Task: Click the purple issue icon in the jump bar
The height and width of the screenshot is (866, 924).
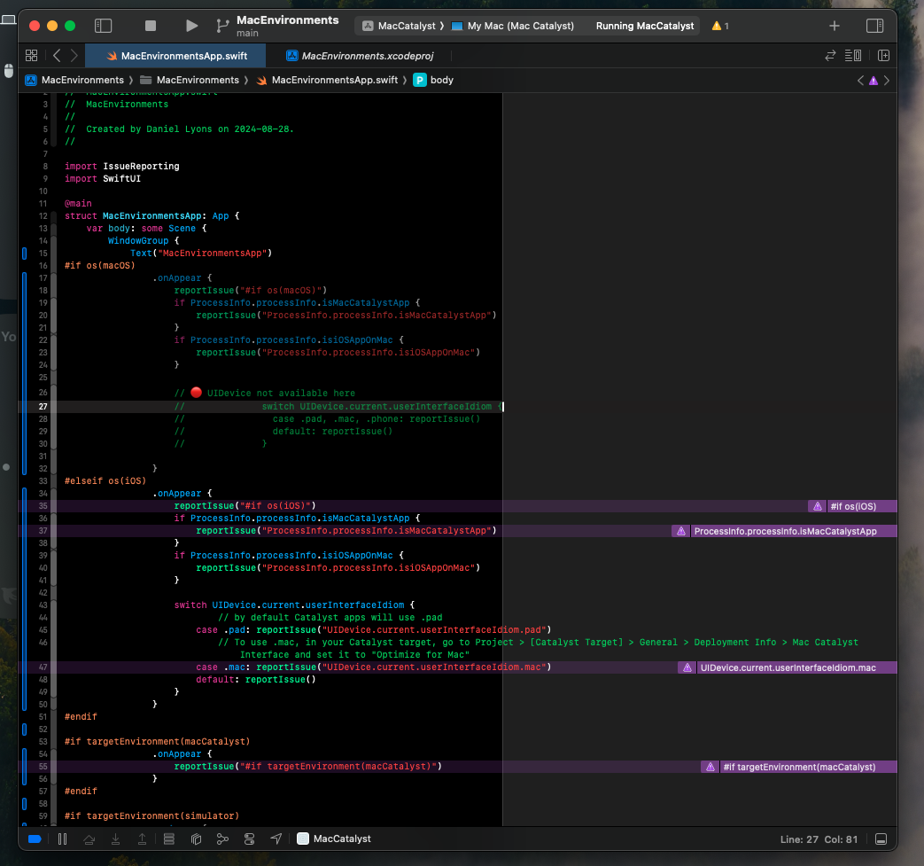Action: (874, 80)
